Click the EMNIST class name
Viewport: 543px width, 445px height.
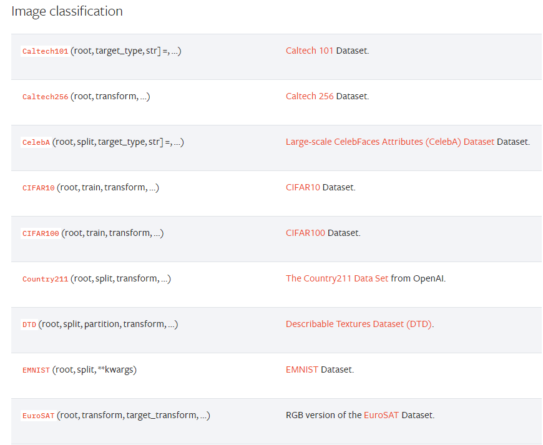coord(36,370)
